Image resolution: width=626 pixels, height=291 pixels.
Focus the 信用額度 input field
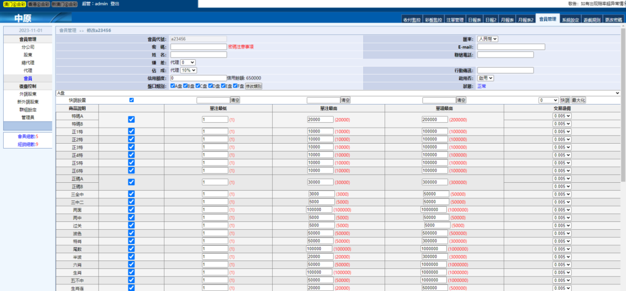[198, 78]
